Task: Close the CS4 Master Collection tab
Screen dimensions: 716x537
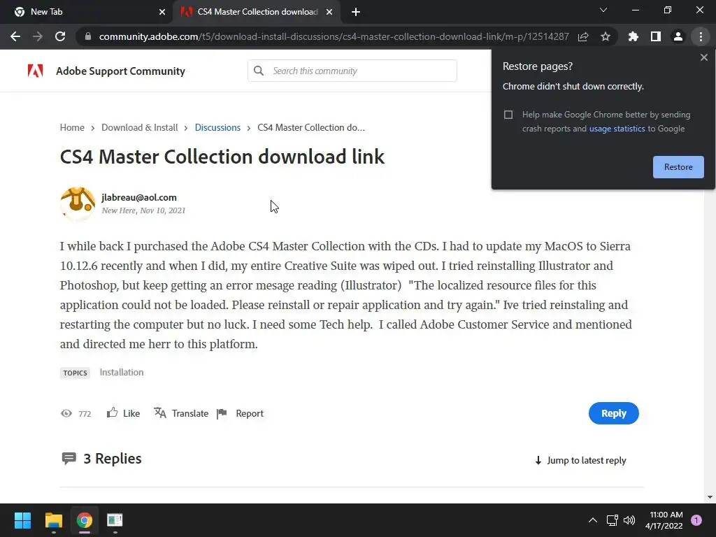Action: coord(329,12)
